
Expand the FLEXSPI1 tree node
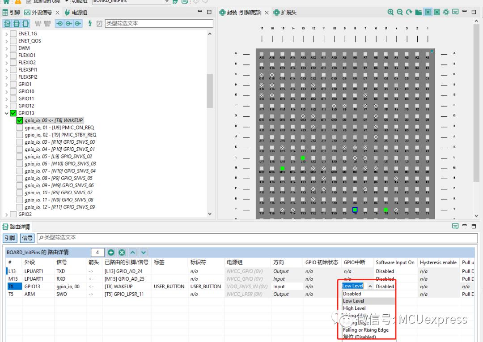(6, 70)
